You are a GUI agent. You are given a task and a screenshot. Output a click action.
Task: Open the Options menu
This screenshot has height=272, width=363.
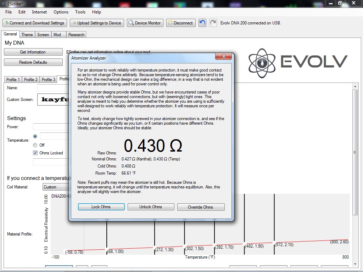pos(61,12)
